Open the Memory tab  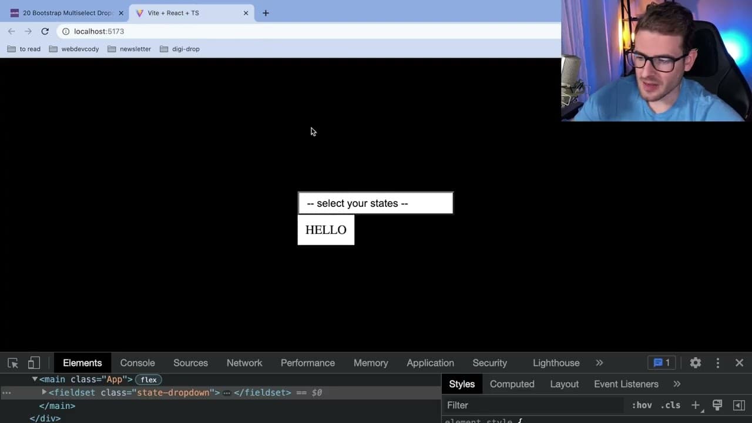371,363
